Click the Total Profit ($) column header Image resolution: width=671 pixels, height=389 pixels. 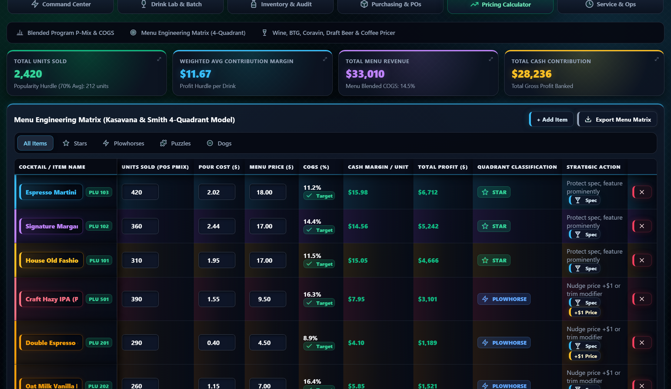point(443,167)
